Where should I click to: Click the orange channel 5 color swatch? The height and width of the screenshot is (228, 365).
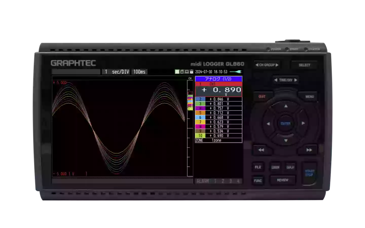point(200,113)
